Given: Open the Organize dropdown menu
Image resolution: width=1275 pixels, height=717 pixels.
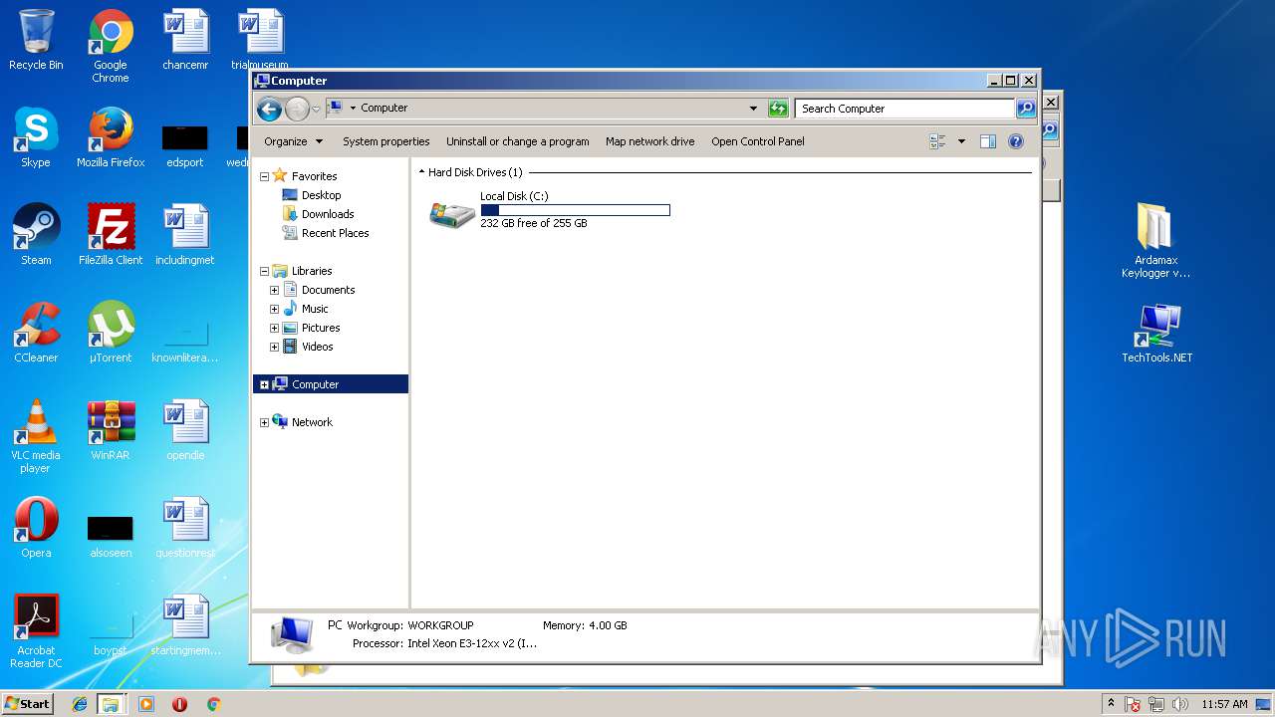Looking at the screenshot, I should click(294, 141).
